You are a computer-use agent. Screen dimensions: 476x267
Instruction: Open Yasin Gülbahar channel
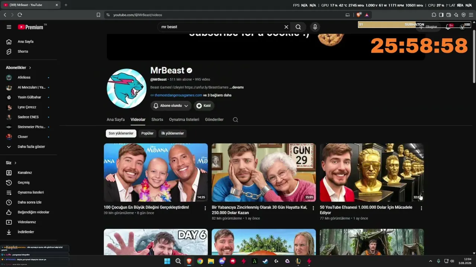[29, 97]
